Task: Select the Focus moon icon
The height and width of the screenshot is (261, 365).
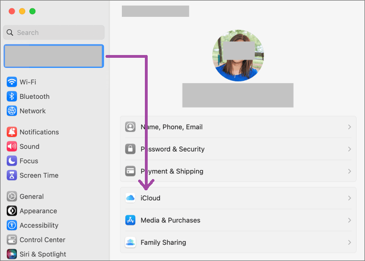Action: point(12,161)
